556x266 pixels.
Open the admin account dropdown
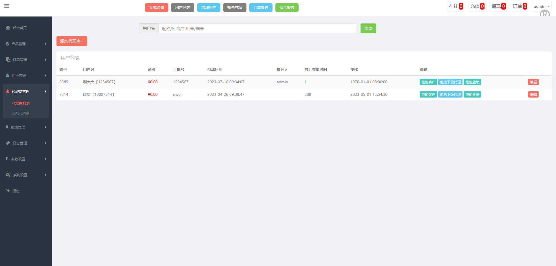tap(542, 6)
